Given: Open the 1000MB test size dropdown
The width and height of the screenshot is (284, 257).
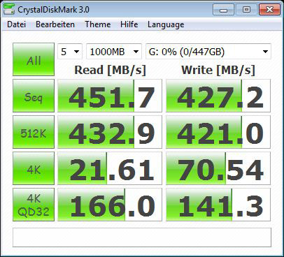Looking at the screenshot, I should coord(114,52).
